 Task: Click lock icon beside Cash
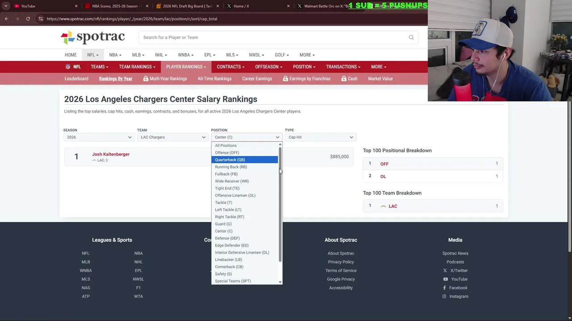(344, 78)
